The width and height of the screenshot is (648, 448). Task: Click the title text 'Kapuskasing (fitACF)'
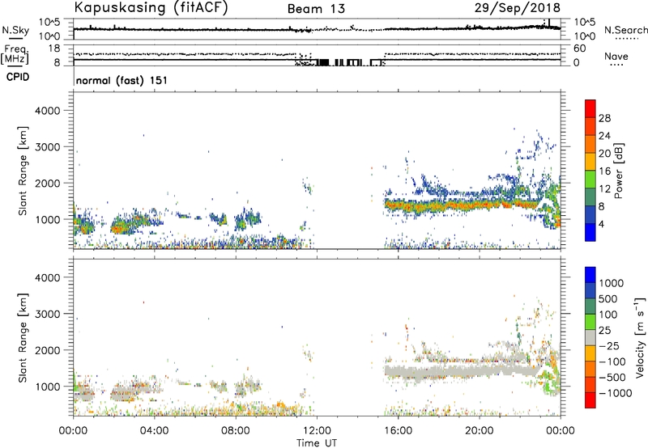[151, 8]
